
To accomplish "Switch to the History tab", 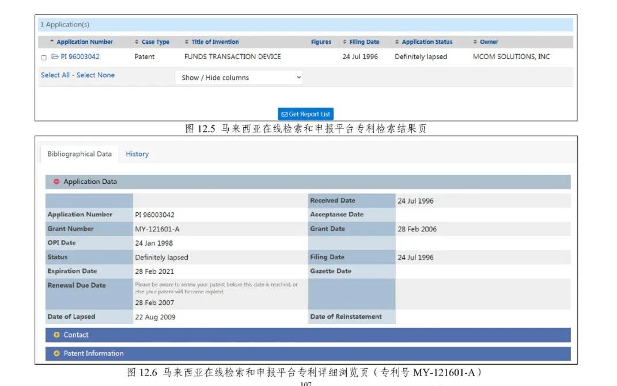I will click(x=137, y=154).
